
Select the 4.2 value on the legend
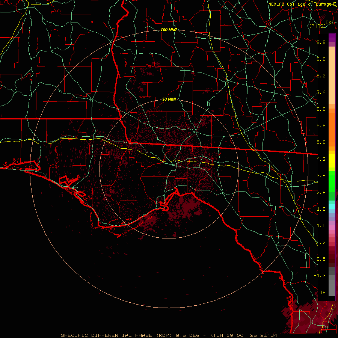321,159
